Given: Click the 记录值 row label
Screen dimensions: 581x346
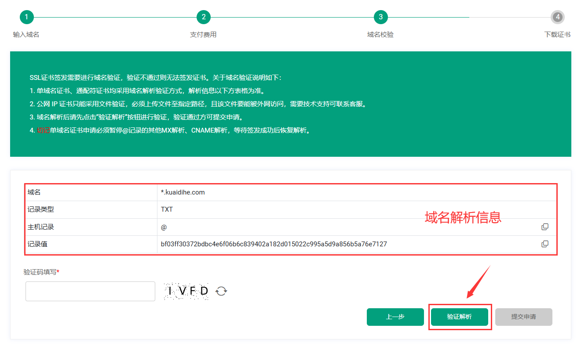Looking at the screenshot, I should pyautogui.click(x=37, y=244).
